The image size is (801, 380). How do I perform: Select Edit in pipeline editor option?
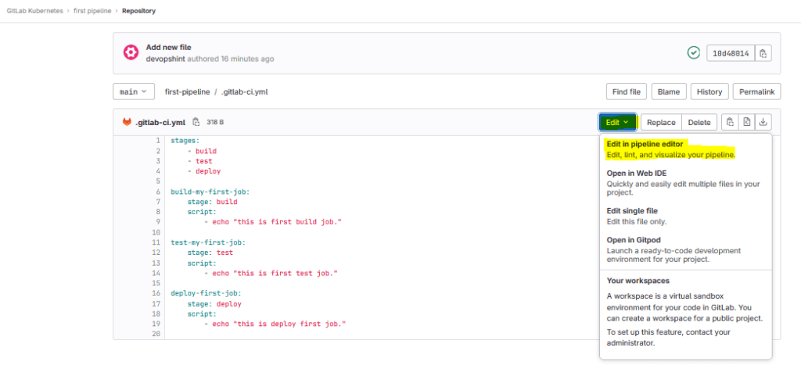click(646, 144)
